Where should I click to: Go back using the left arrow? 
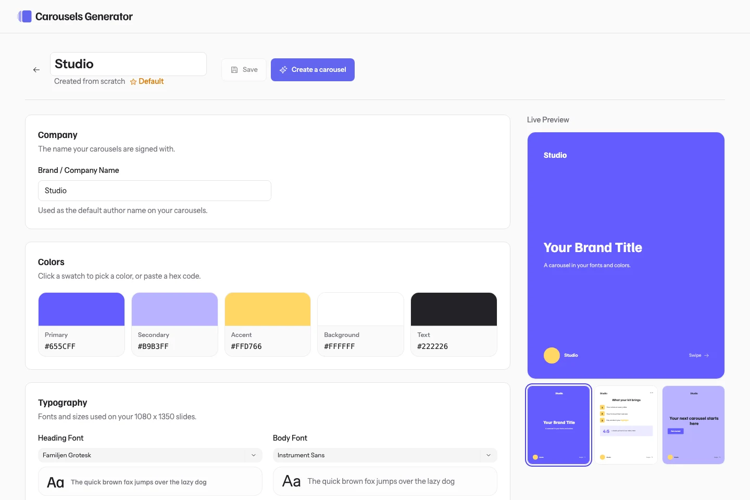click(x=36, y=70)
